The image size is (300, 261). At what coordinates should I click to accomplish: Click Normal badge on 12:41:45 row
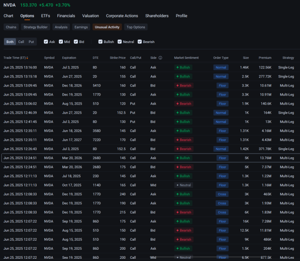221,122
